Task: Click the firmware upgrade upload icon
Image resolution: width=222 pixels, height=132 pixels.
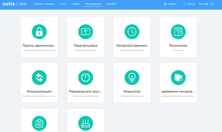Action: pos(86,32)
